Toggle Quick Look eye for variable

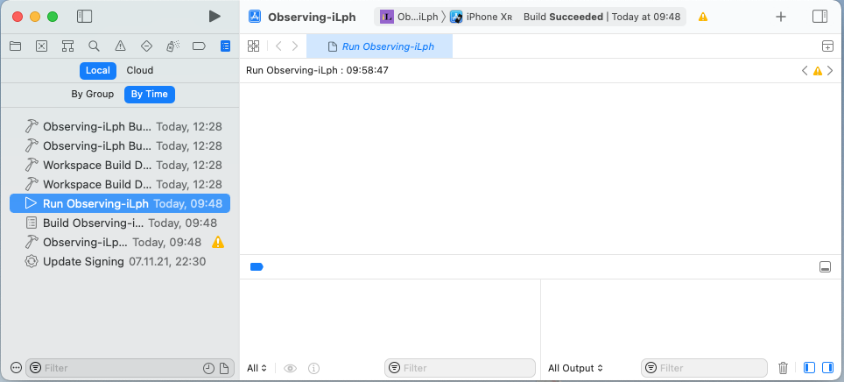(291, 369)
